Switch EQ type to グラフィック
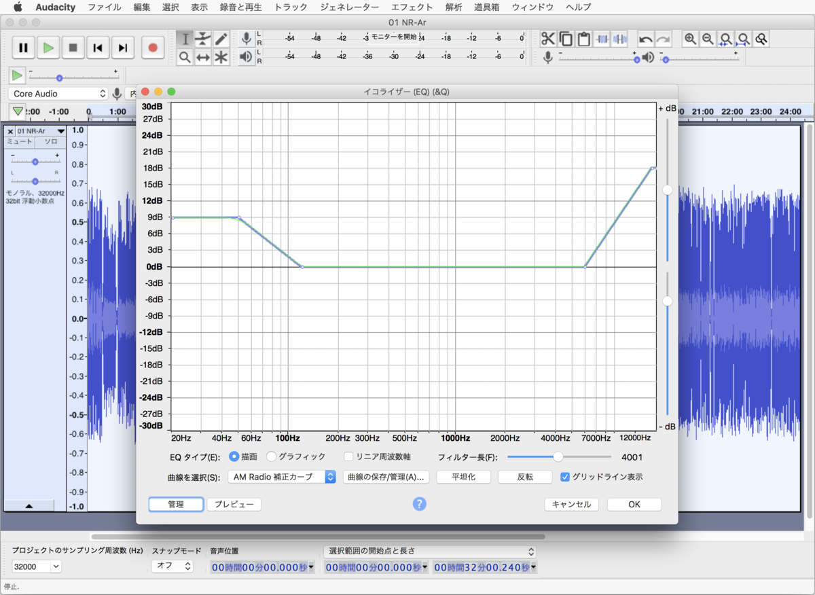The image size is (815, 595). pyautogui.click(x=271, y=456)
